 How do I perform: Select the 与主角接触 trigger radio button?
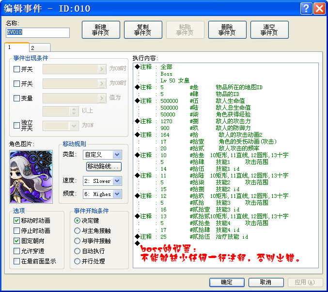coord(77,230)
